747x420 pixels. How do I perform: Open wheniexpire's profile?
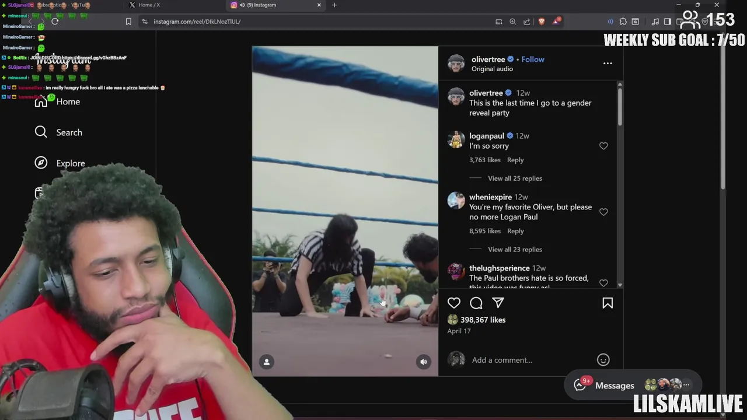[490, 197]
